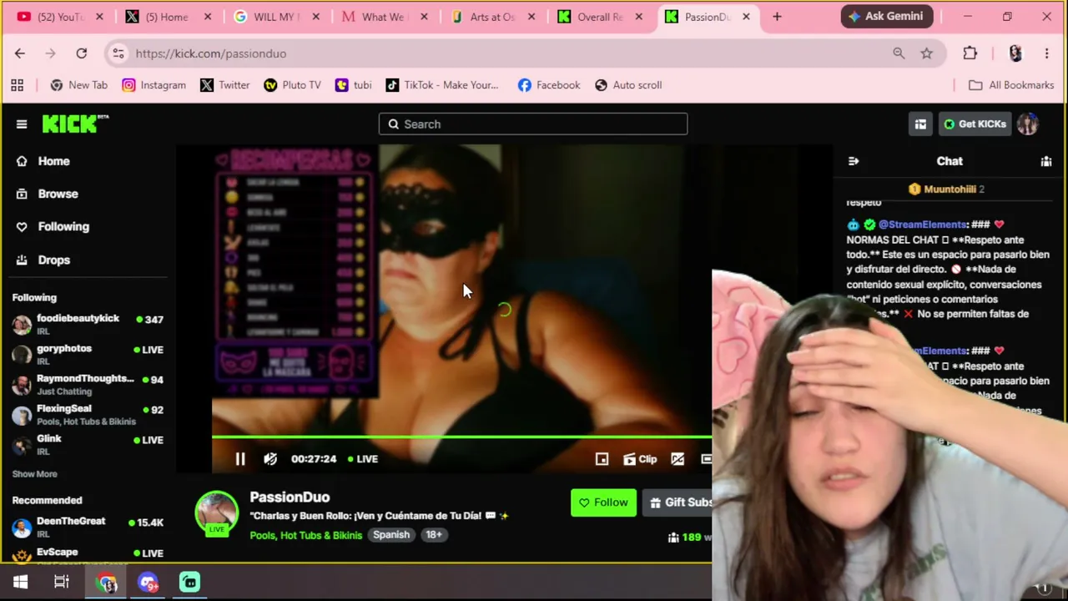Open DeenTheGreat recommended channel
Viewport: 1068px width, 601px height.
point(88,527)
